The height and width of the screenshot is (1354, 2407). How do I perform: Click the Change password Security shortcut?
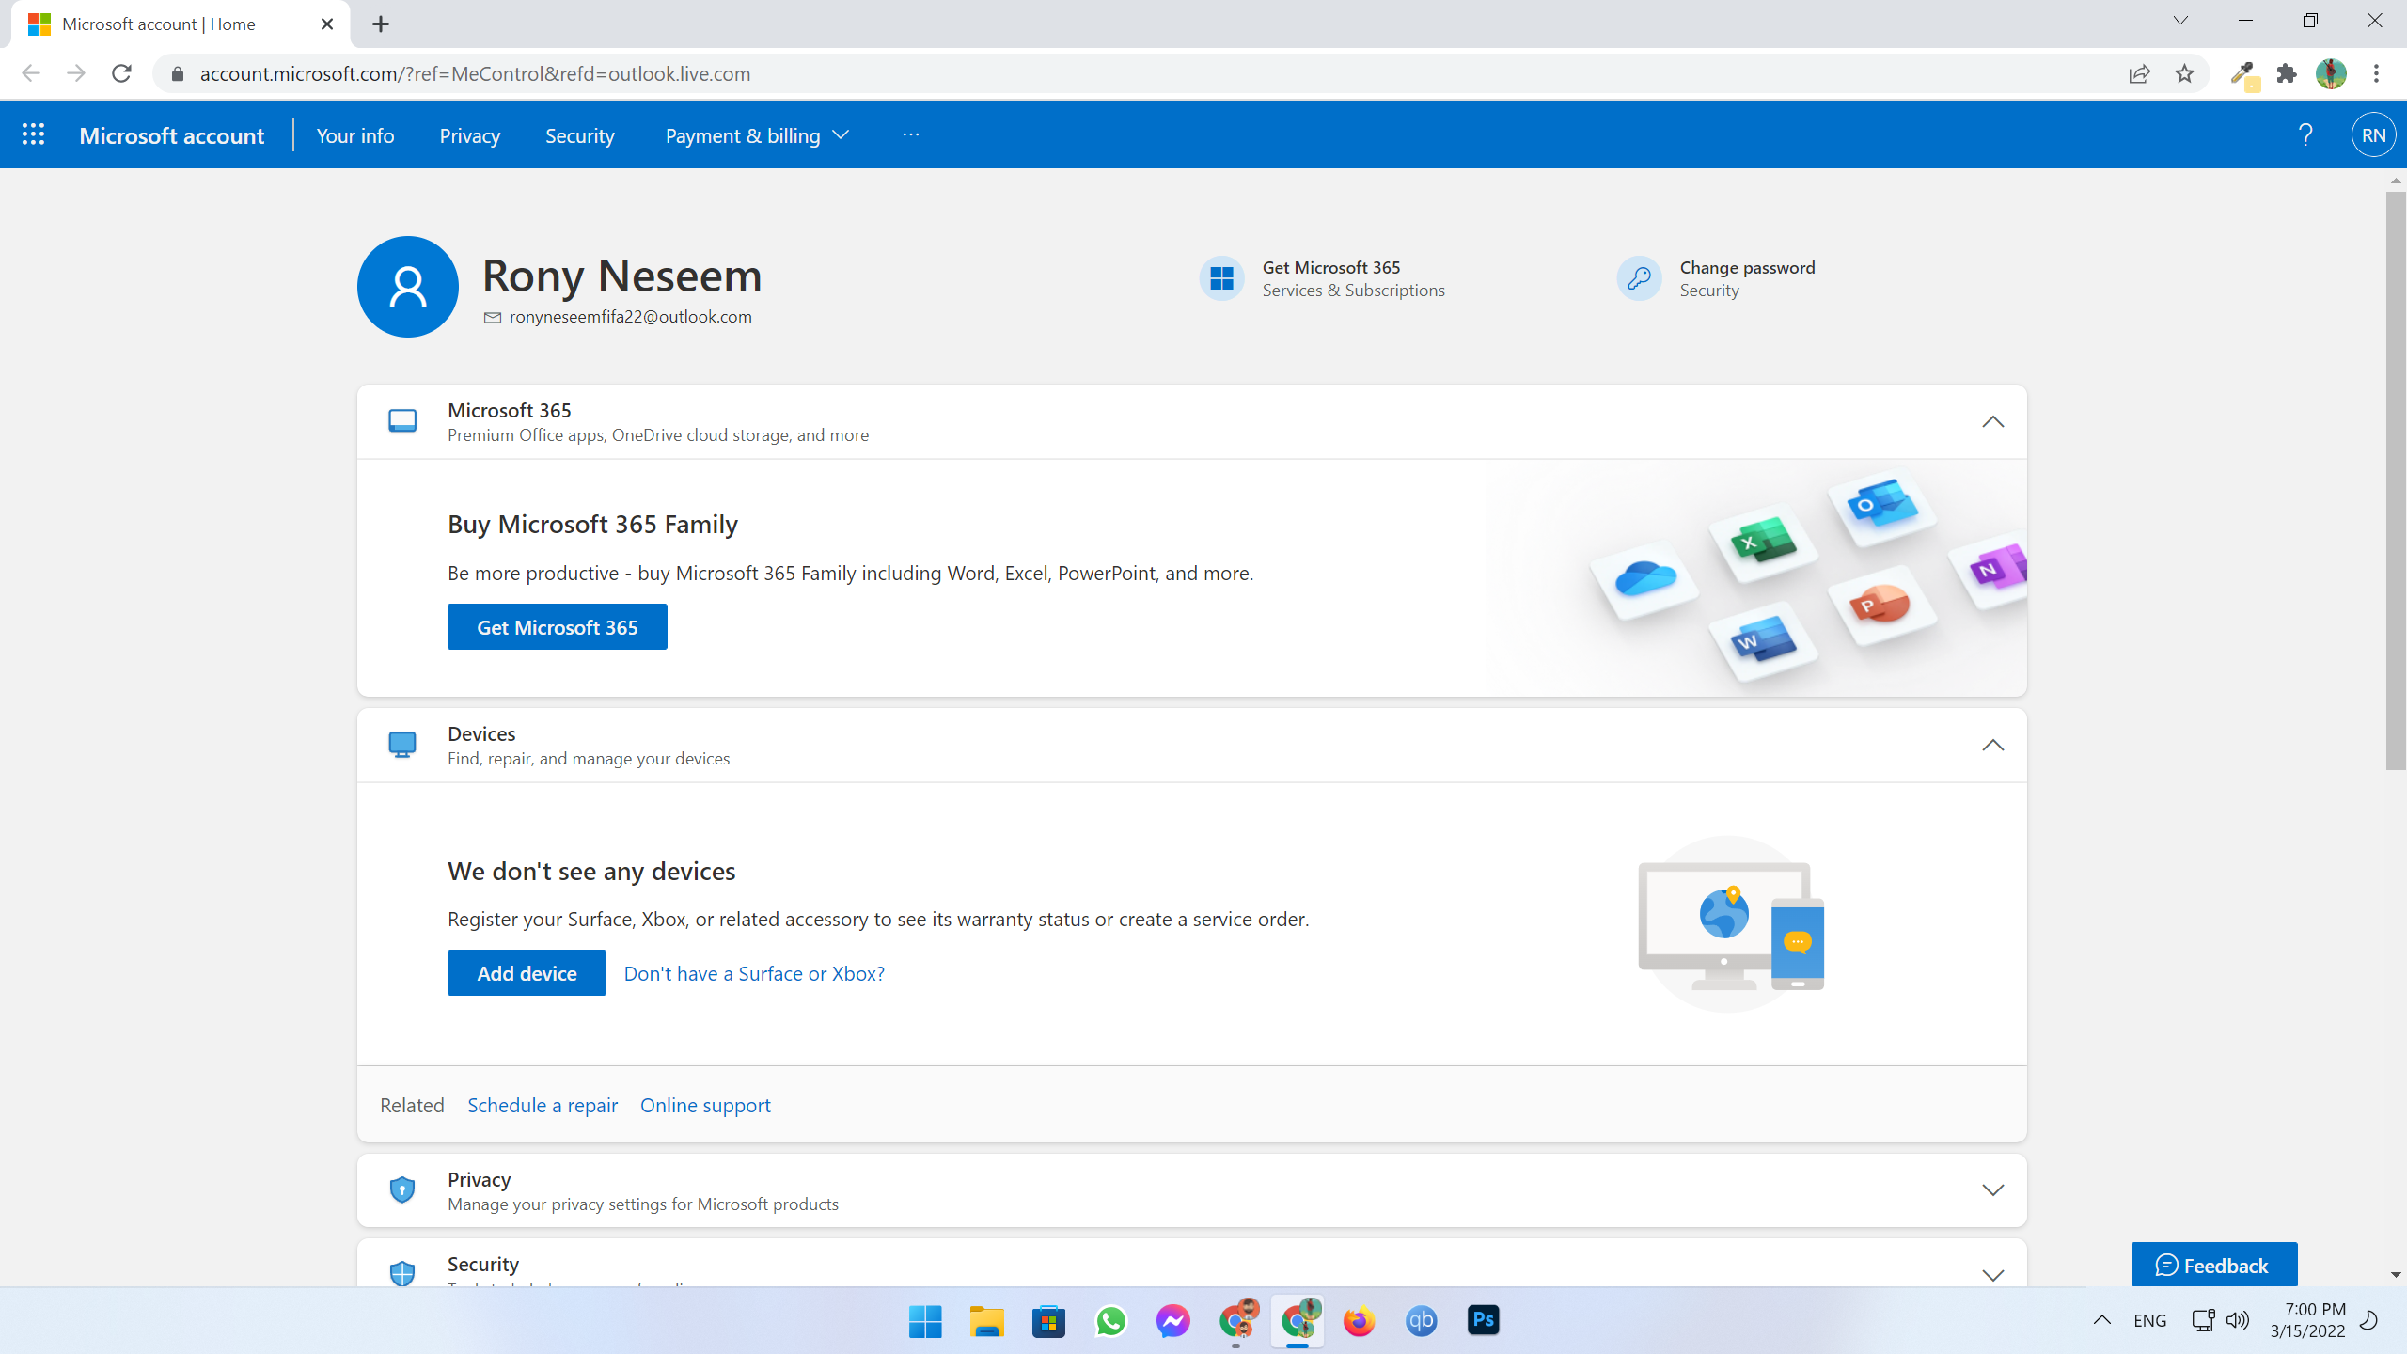[x=1716, y=278]
